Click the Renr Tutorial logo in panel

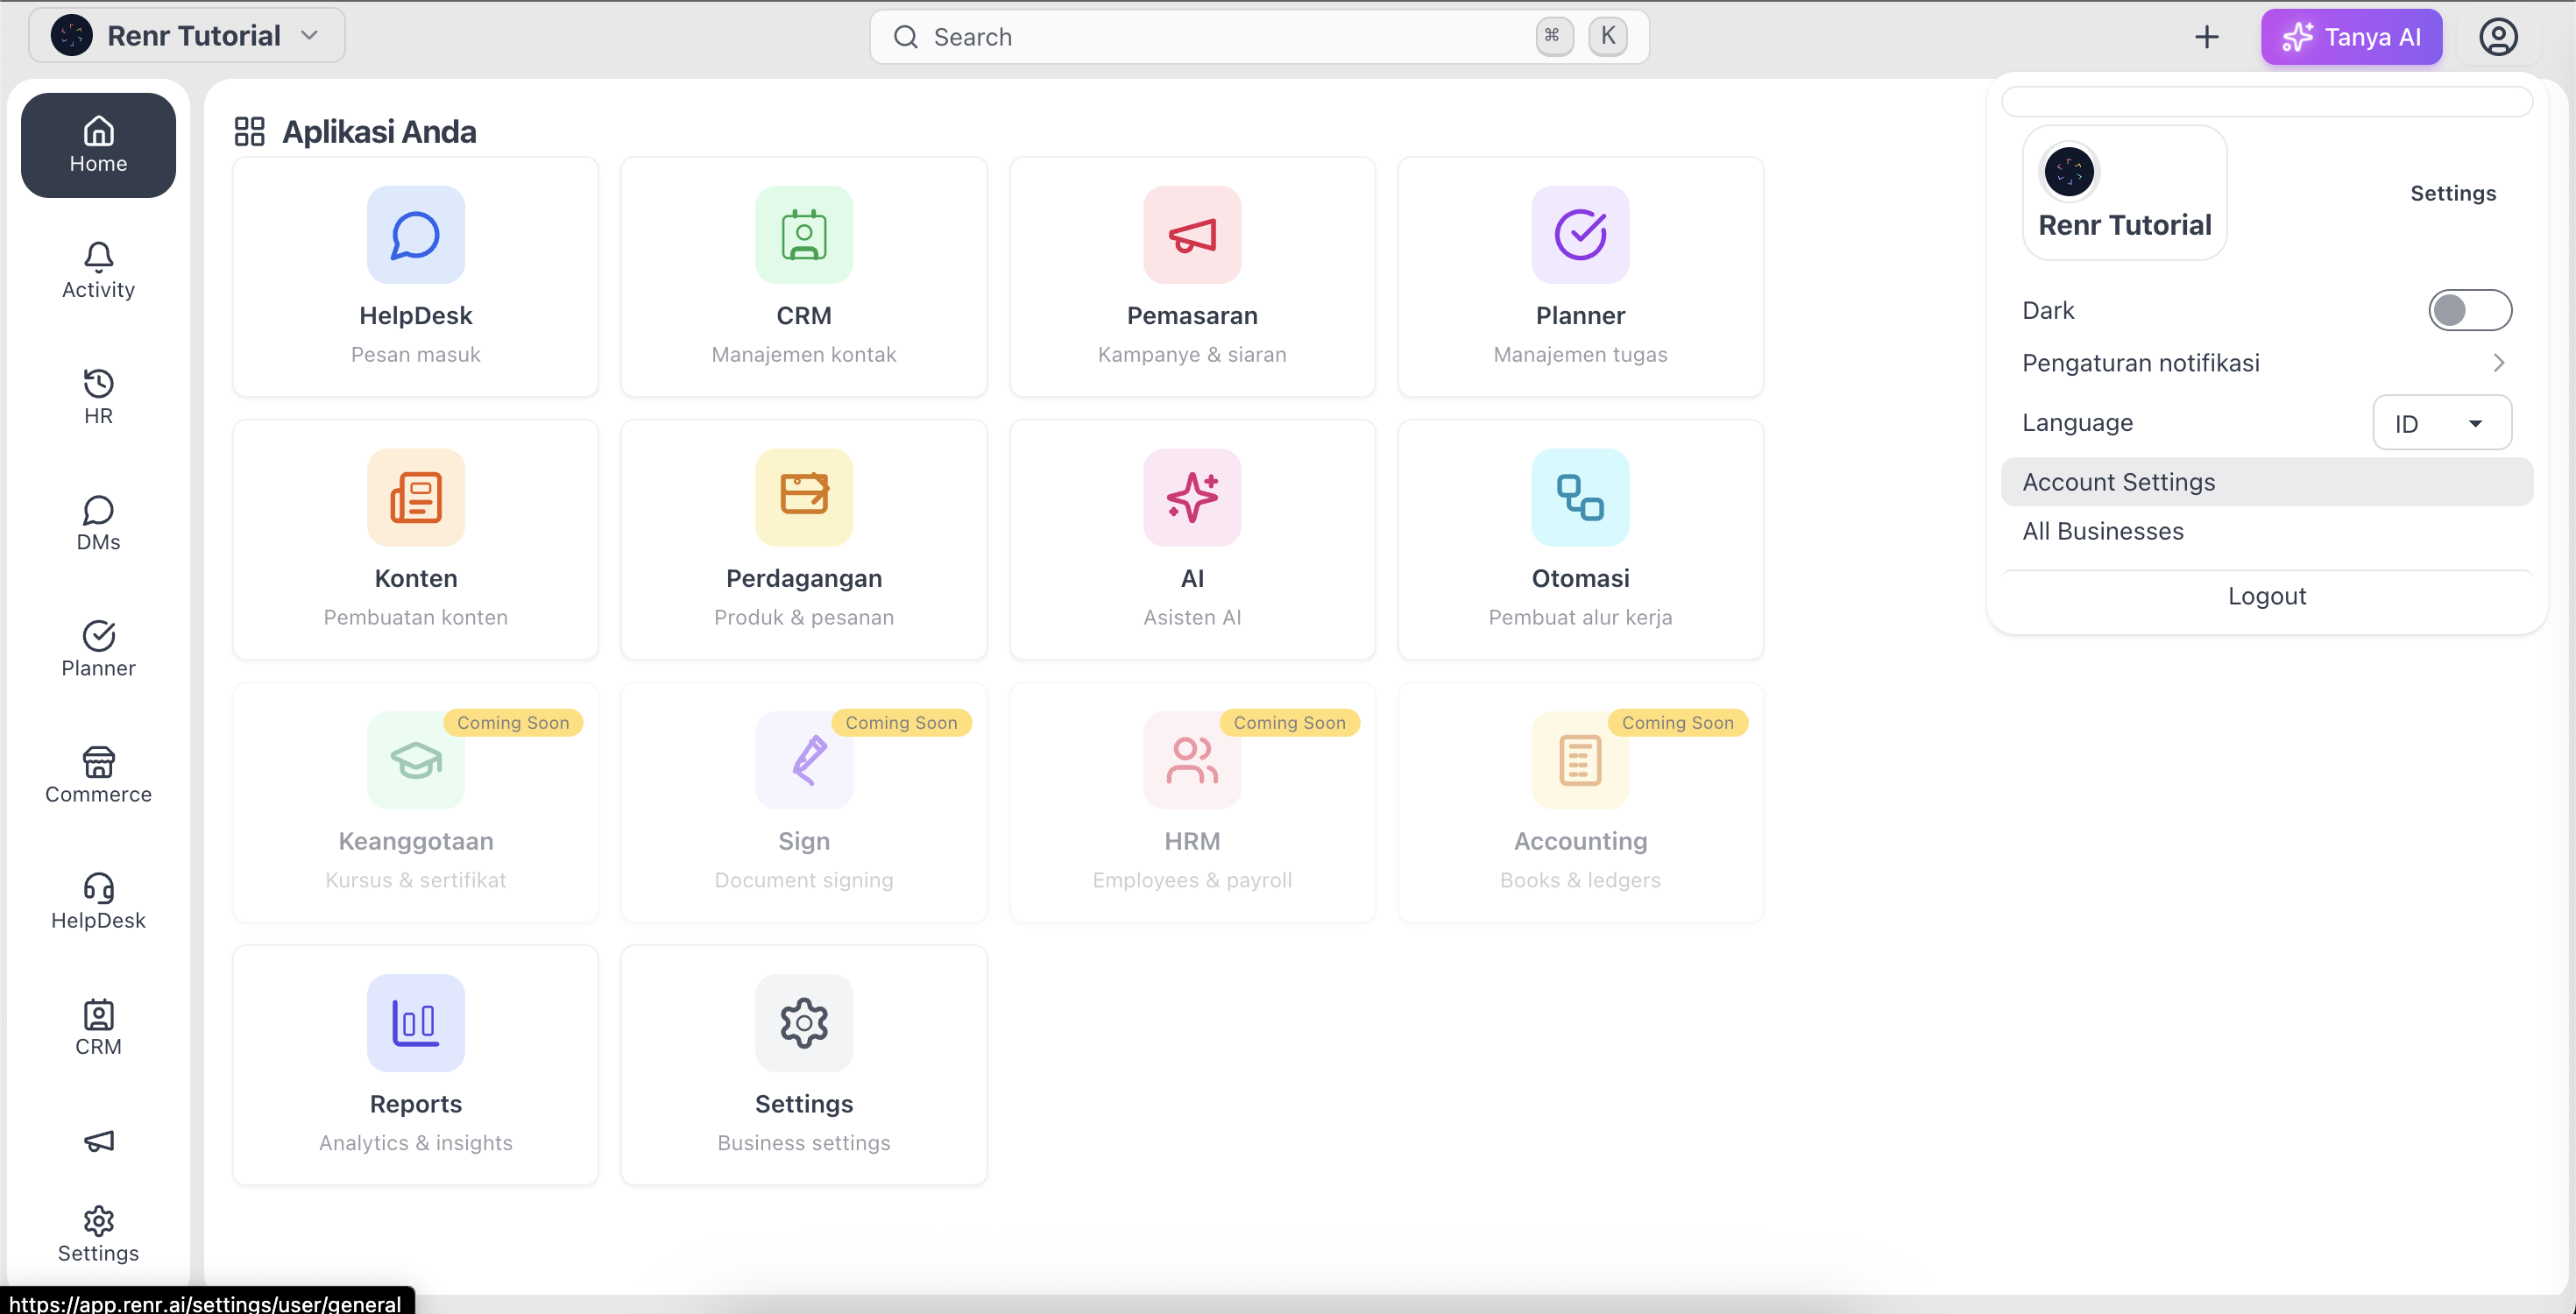coord(2069,172)
